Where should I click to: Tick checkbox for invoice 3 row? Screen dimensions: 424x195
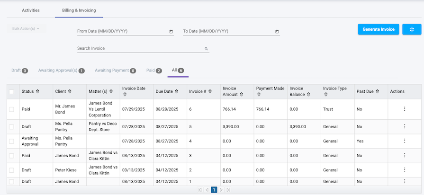tap(11, 156)
